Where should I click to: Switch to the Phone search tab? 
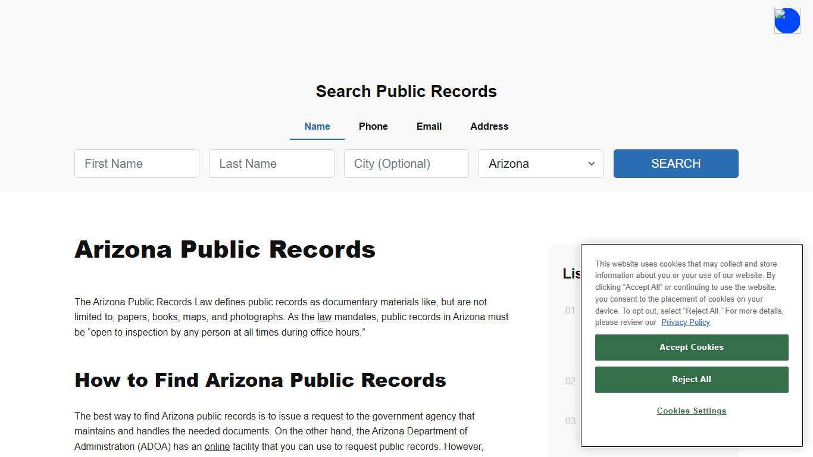[x=373, y=126]
